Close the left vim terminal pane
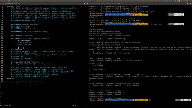 87,4
